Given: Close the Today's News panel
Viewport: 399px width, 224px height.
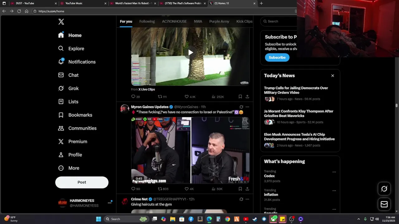Looking at the screenshot, I should (333, 76).
